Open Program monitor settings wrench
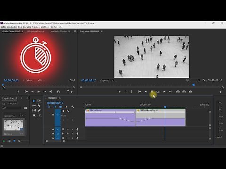The height and width of the screenshot is (169, 226). tap(204, 80)
